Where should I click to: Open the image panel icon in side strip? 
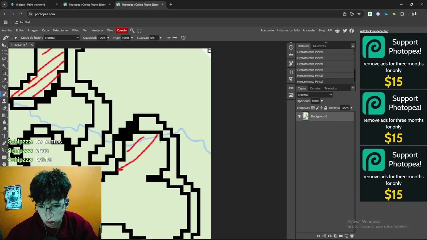pyautogui.click(x=291, y=95)
